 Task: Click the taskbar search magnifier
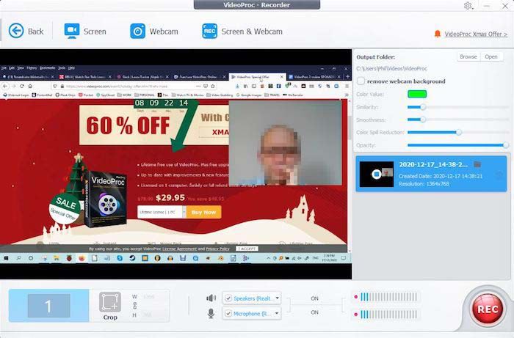coord(18,258)
